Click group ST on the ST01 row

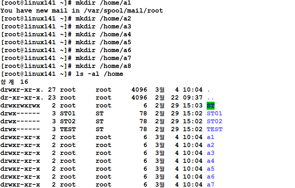coord(100,114)
